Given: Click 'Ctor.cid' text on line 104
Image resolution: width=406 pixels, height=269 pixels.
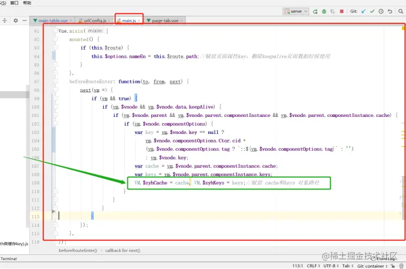Looking at the screenshot, I should 229,141.
